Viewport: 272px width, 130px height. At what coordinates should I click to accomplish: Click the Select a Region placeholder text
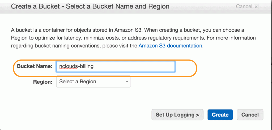click(x=78, y=81)
